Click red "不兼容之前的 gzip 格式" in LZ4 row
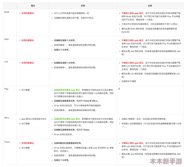The width and height of the screenshot is (184, 167). (x=133, y=63)
